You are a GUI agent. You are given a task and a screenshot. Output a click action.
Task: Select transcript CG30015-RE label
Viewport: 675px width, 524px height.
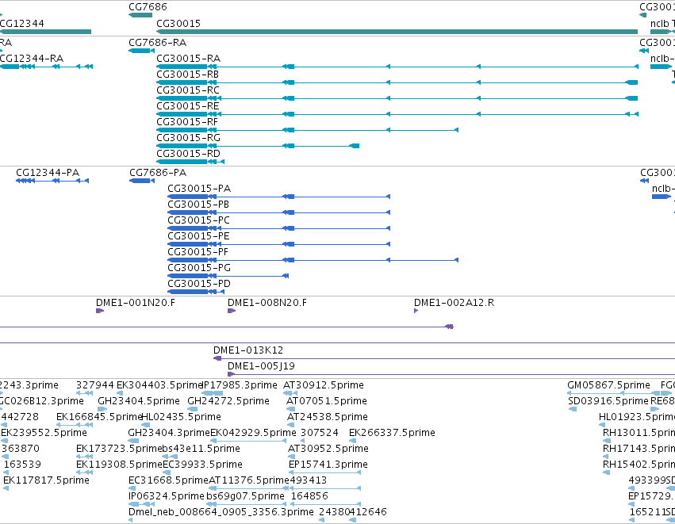tap(188, 106)
